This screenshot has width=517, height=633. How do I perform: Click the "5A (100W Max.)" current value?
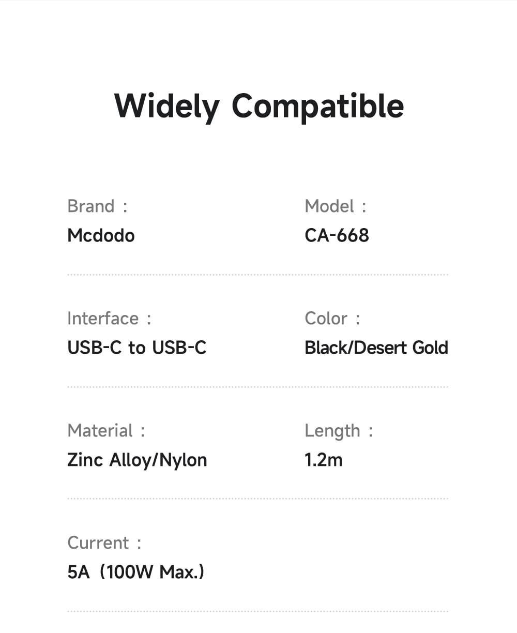(x=136, y=572)
